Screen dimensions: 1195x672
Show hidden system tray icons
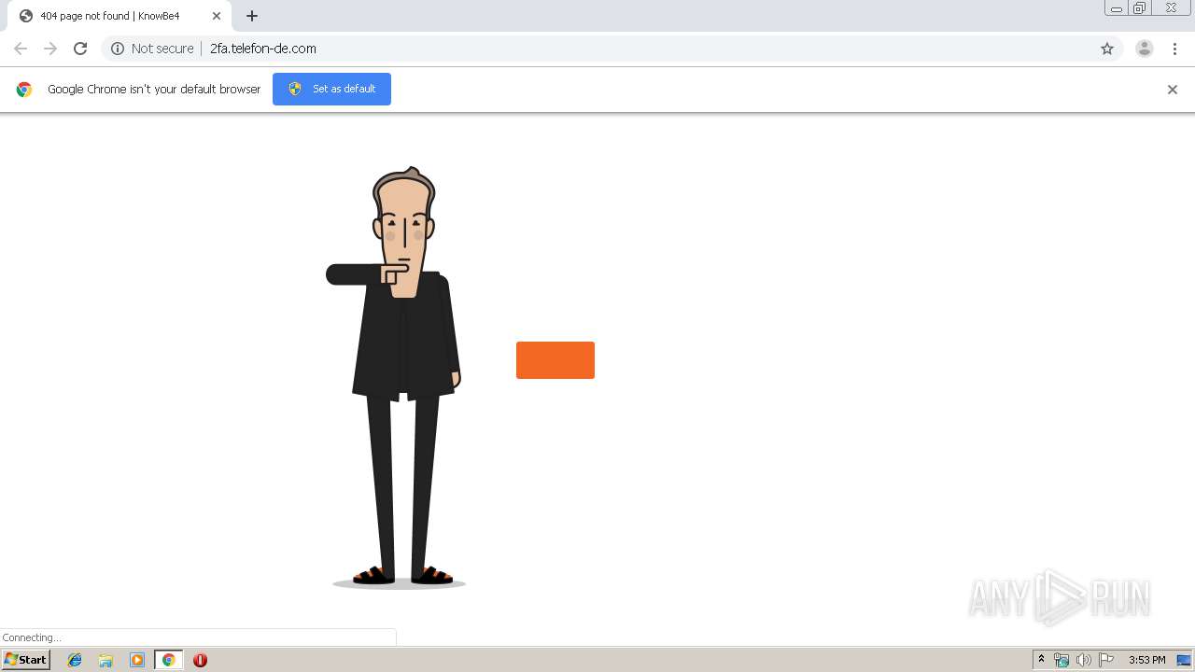coord(1042,660)
